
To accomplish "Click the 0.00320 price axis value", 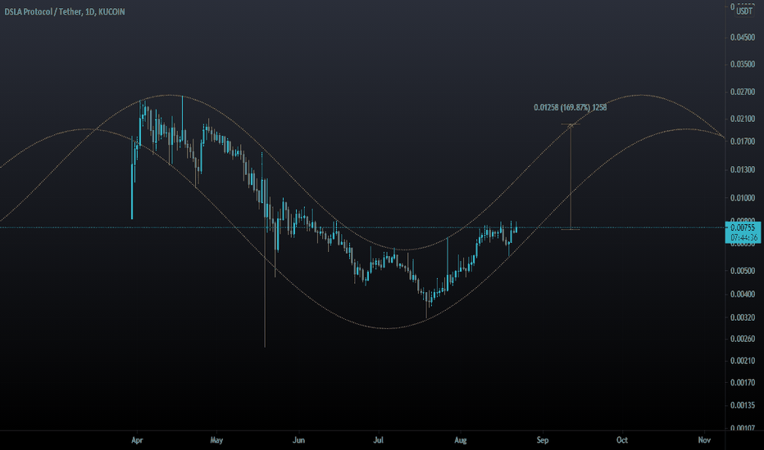I will (x=743, y=317).
